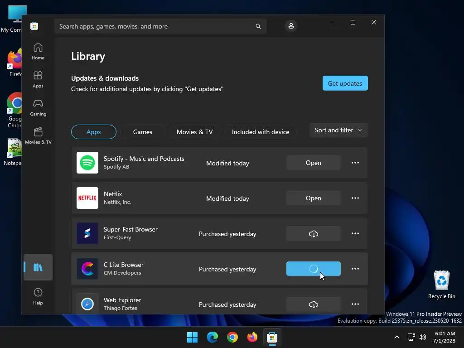Click the taskbar clock and date

click(x=445, y=337)
